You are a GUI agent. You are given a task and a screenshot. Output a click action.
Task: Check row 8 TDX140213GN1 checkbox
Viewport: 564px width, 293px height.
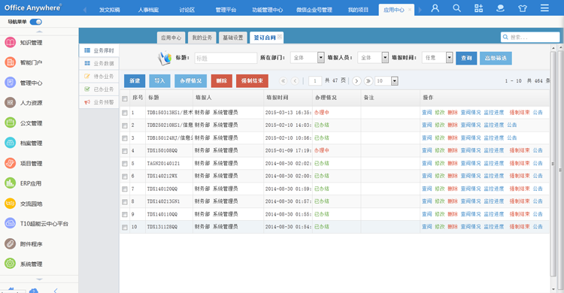pyautogui.click(x=125, y=201)
